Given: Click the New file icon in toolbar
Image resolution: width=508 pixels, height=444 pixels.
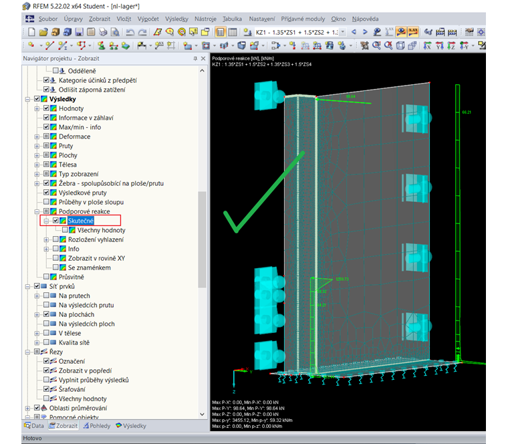Looking at the screenshot, I should (30, 32).
